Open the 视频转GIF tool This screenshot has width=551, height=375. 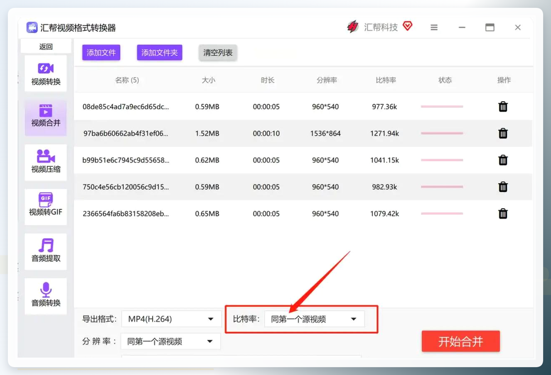pyautogui.click(x=46, y=207)
